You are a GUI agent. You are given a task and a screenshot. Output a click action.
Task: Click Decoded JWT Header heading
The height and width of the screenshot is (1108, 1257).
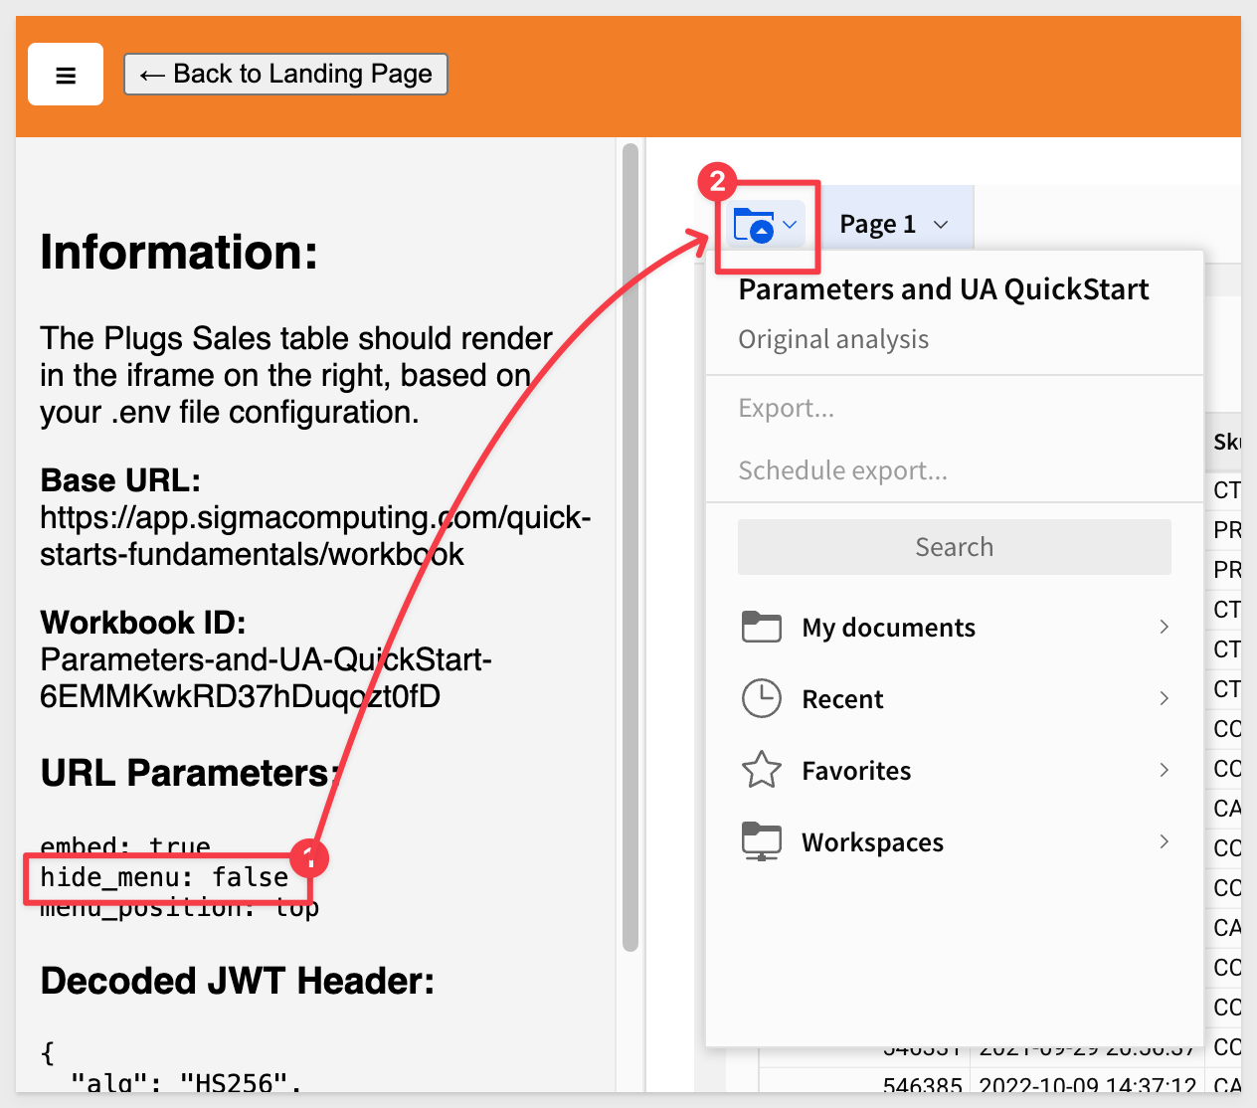(238, 982)
